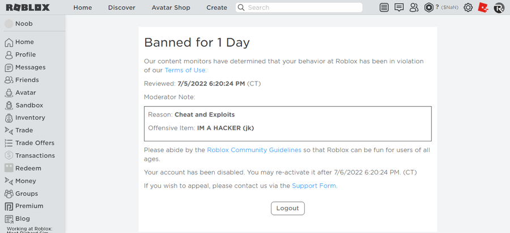Open Trade Offers in the sidebar
The image size is (510, 233).
(x=35, y=143)
